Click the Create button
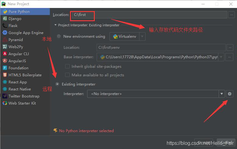The height and width of the screenshot is (149, 237). [x=203, y=143]
